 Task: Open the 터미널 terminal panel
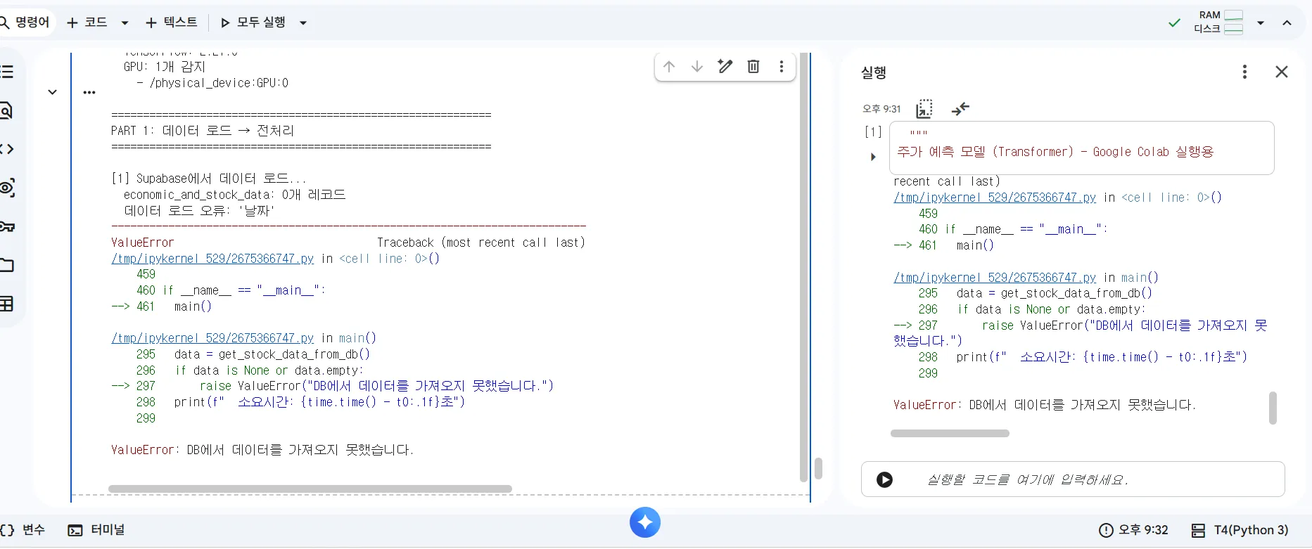coord(96,530)
